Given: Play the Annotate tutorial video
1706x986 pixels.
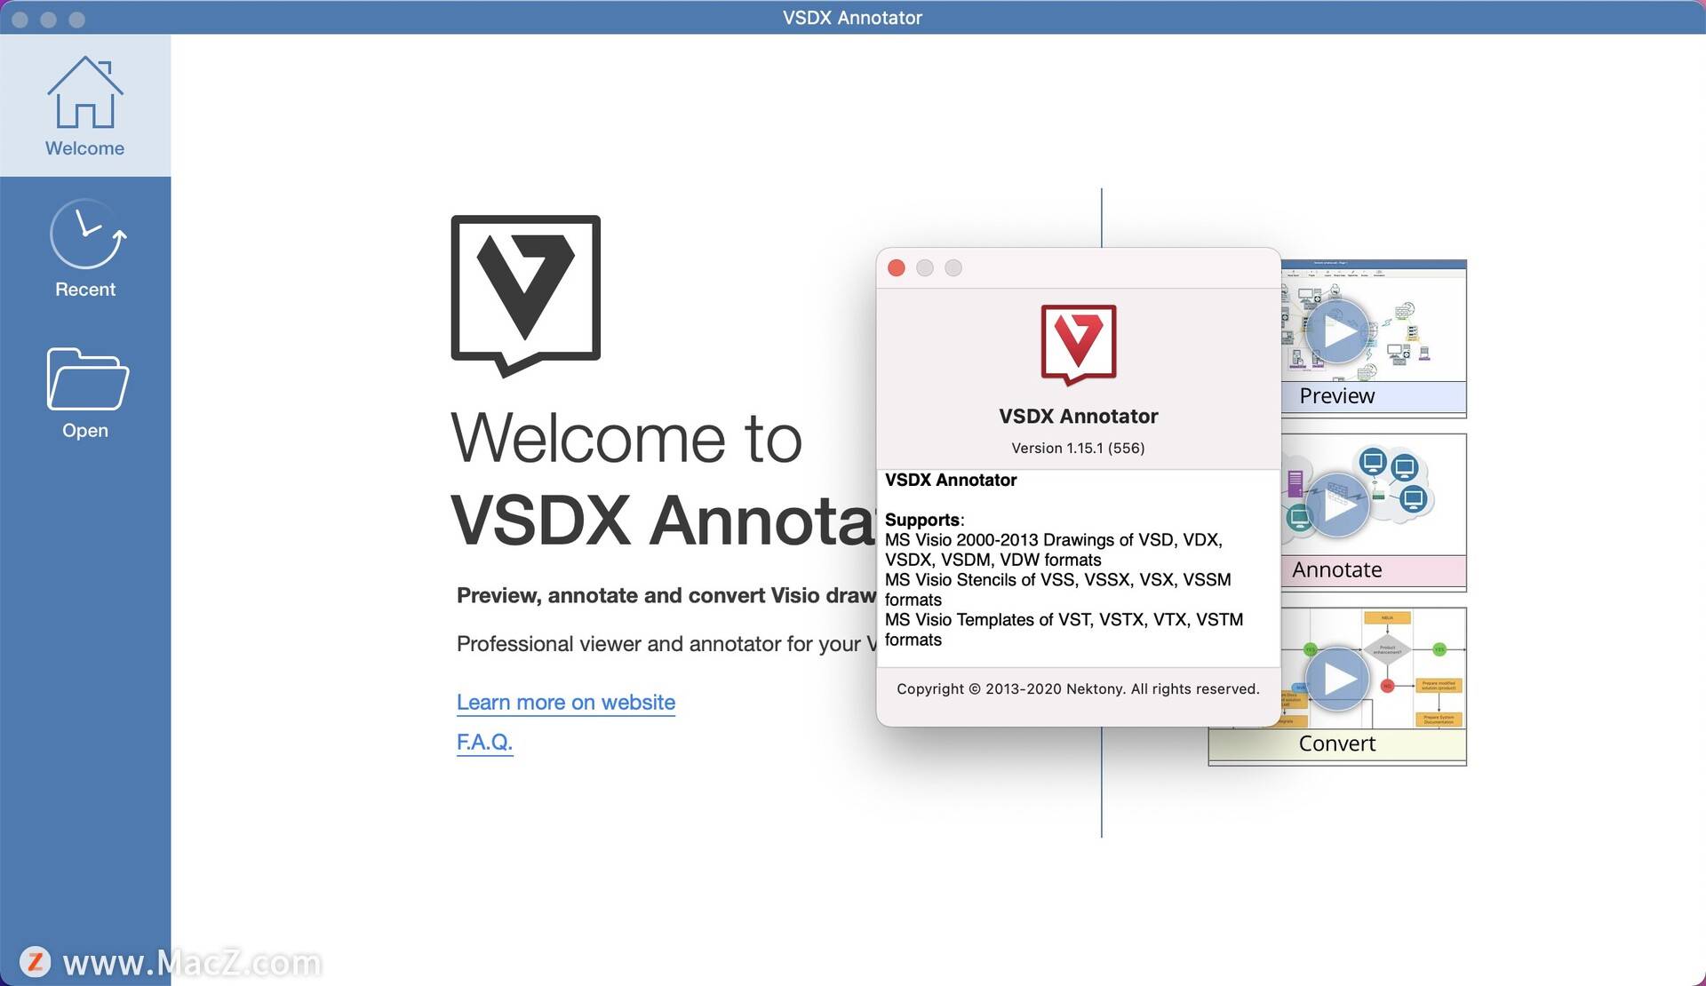Looking at the screenshot, I should [1337, 505].
